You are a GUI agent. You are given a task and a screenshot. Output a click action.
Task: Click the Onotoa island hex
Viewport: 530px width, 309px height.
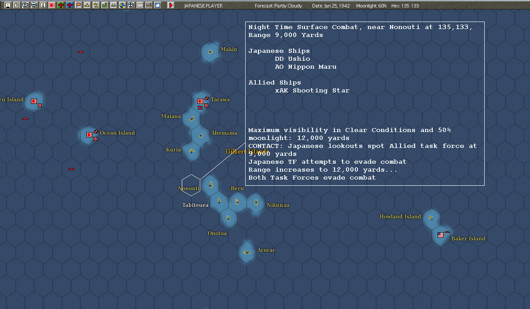(228, 218)
